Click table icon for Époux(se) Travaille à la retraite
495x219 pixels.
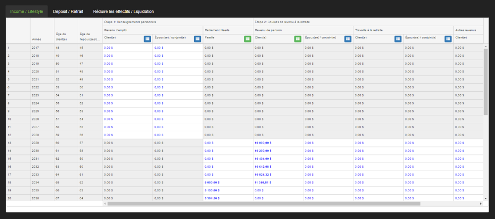(x=448, y=38)
